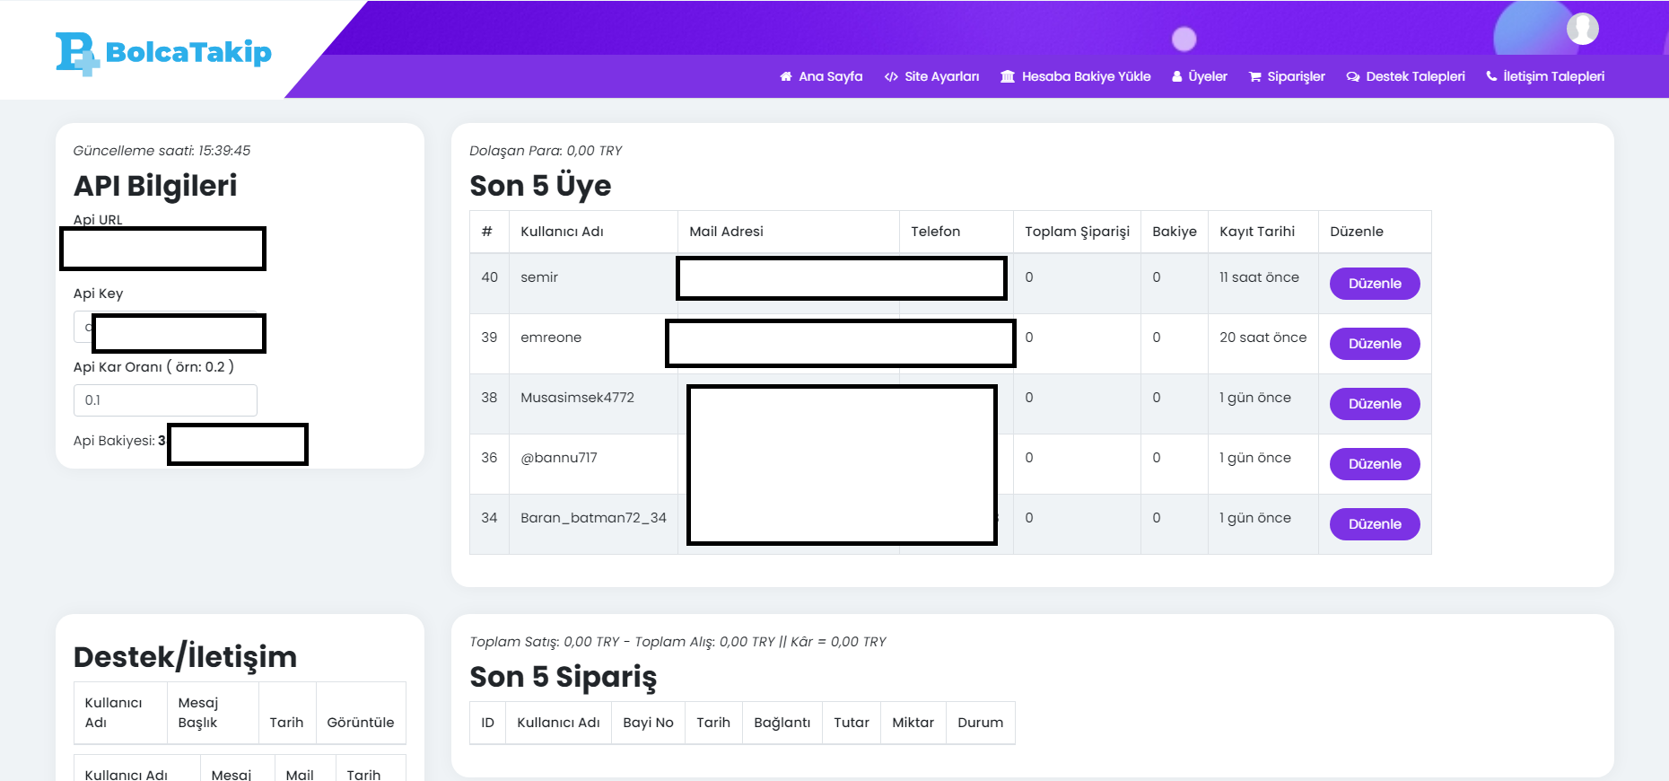Click the Bayi No column header
This screenshot has width=1669, height=781.
(x=648, y=723)
